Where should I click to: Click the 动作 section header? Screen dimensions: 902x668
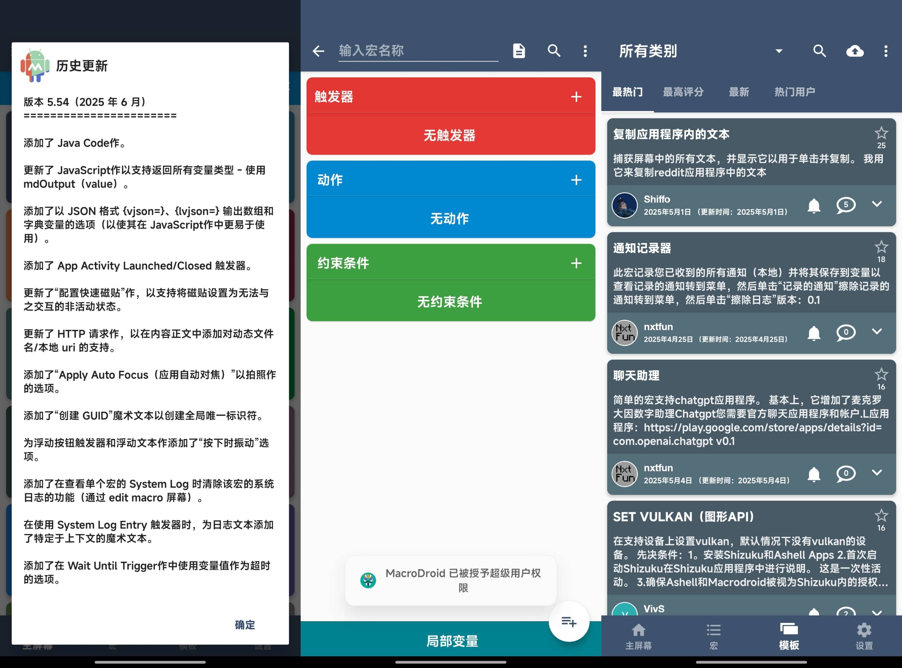pyautogui.click(x=451, y=180)
